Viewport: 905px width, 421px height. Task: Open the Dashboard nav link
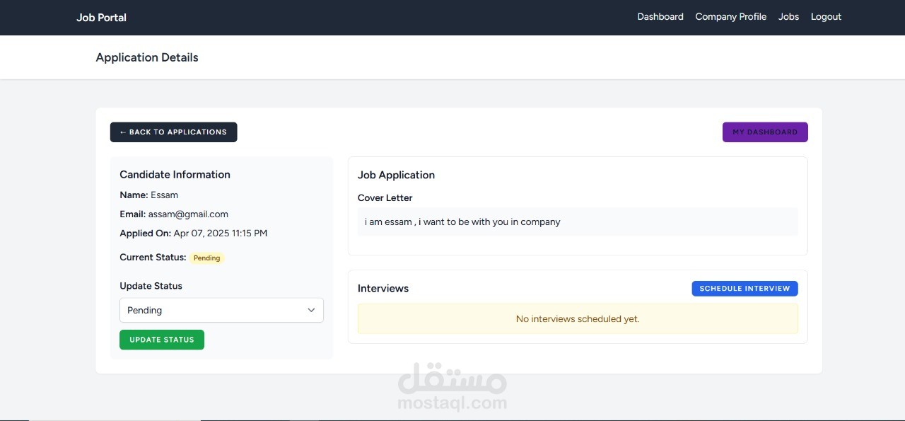(x=660, y=17)
